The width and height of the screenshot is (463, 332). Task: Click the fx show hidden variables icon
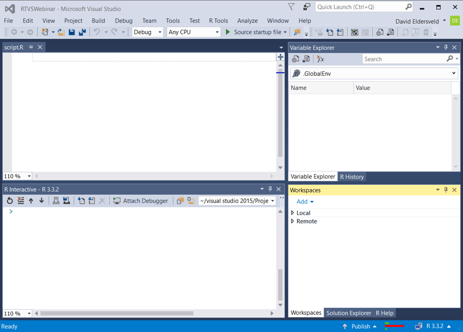point(320,59)
